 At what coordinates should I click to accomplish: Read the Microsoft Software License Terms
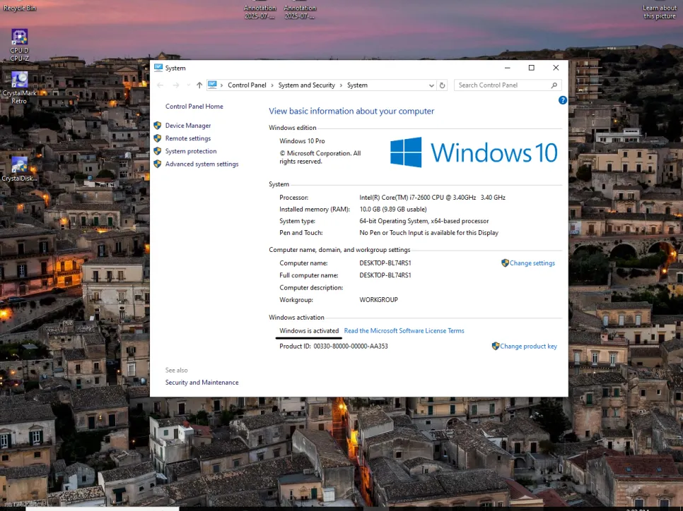tap(404, 331)
